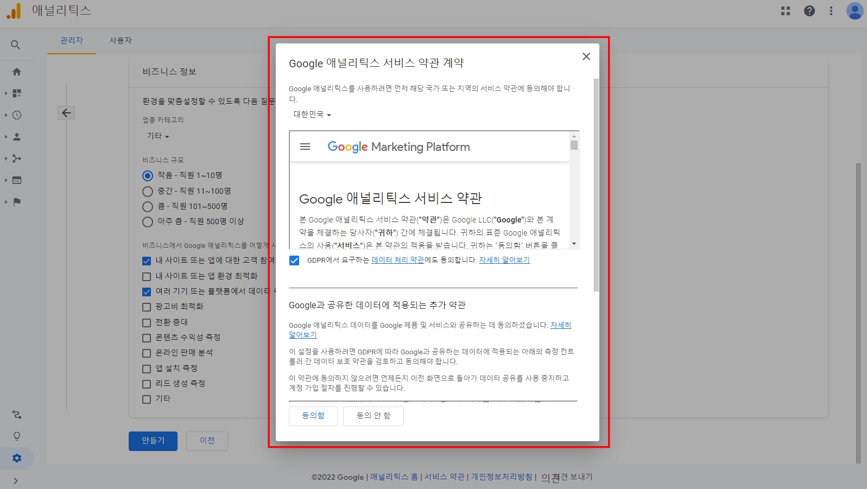Open the admin gear icon in sidebar
867x489 pixels.
tap(17, 458)
